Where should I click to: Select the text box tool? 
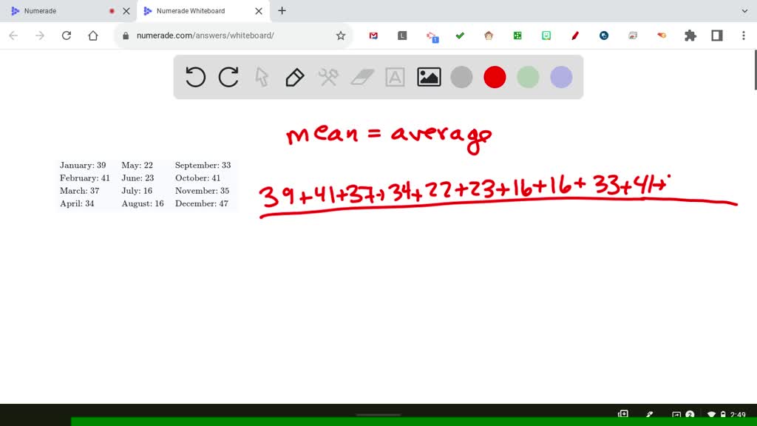tap(396, 77)
